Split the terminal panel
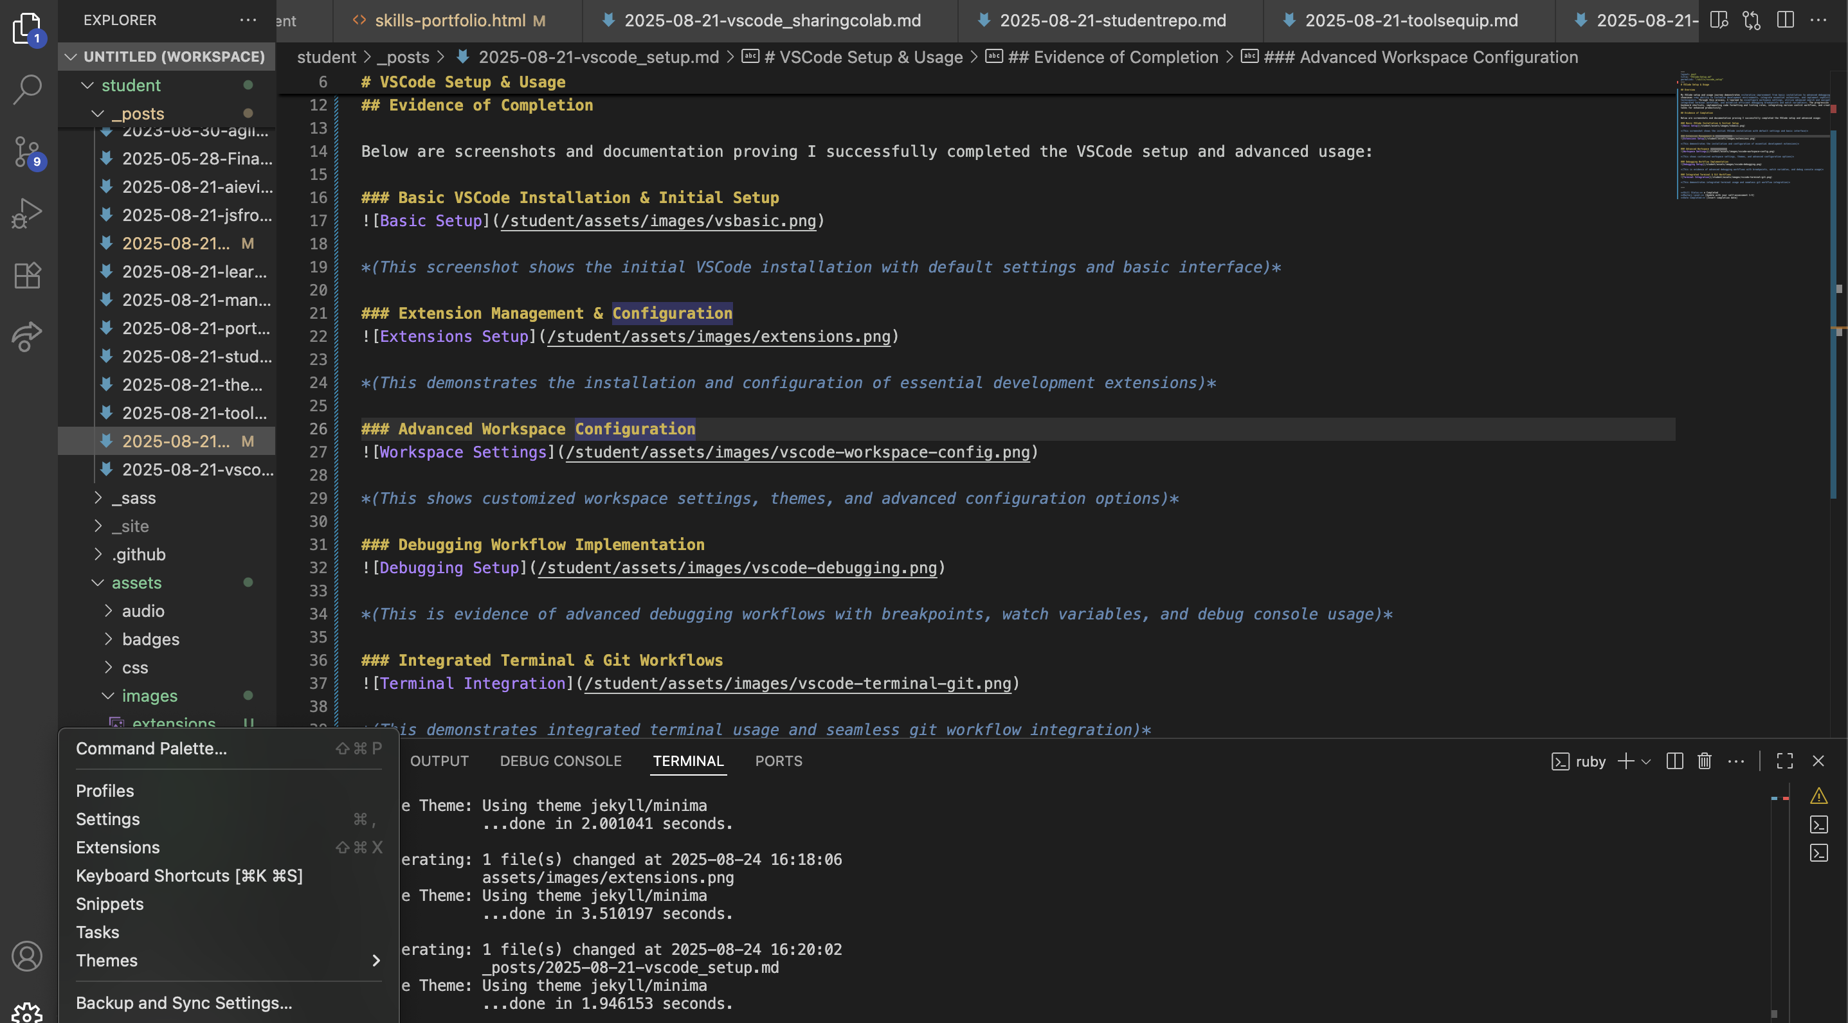 [1675, 761]
